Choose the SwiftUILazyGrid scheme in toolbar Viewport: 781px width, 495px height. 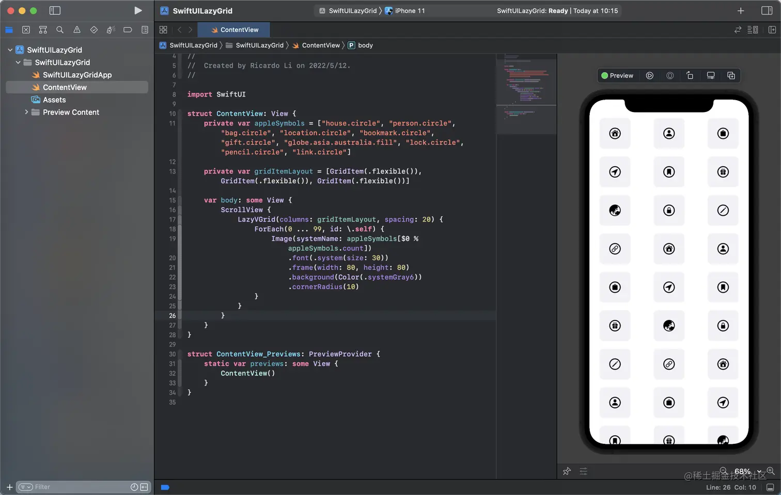348,11
